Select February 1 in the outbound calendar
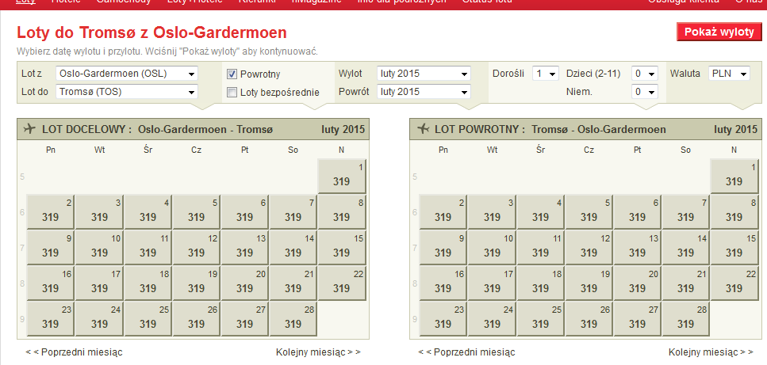Screen dimensions: 767x365 [x=341, y=176]
